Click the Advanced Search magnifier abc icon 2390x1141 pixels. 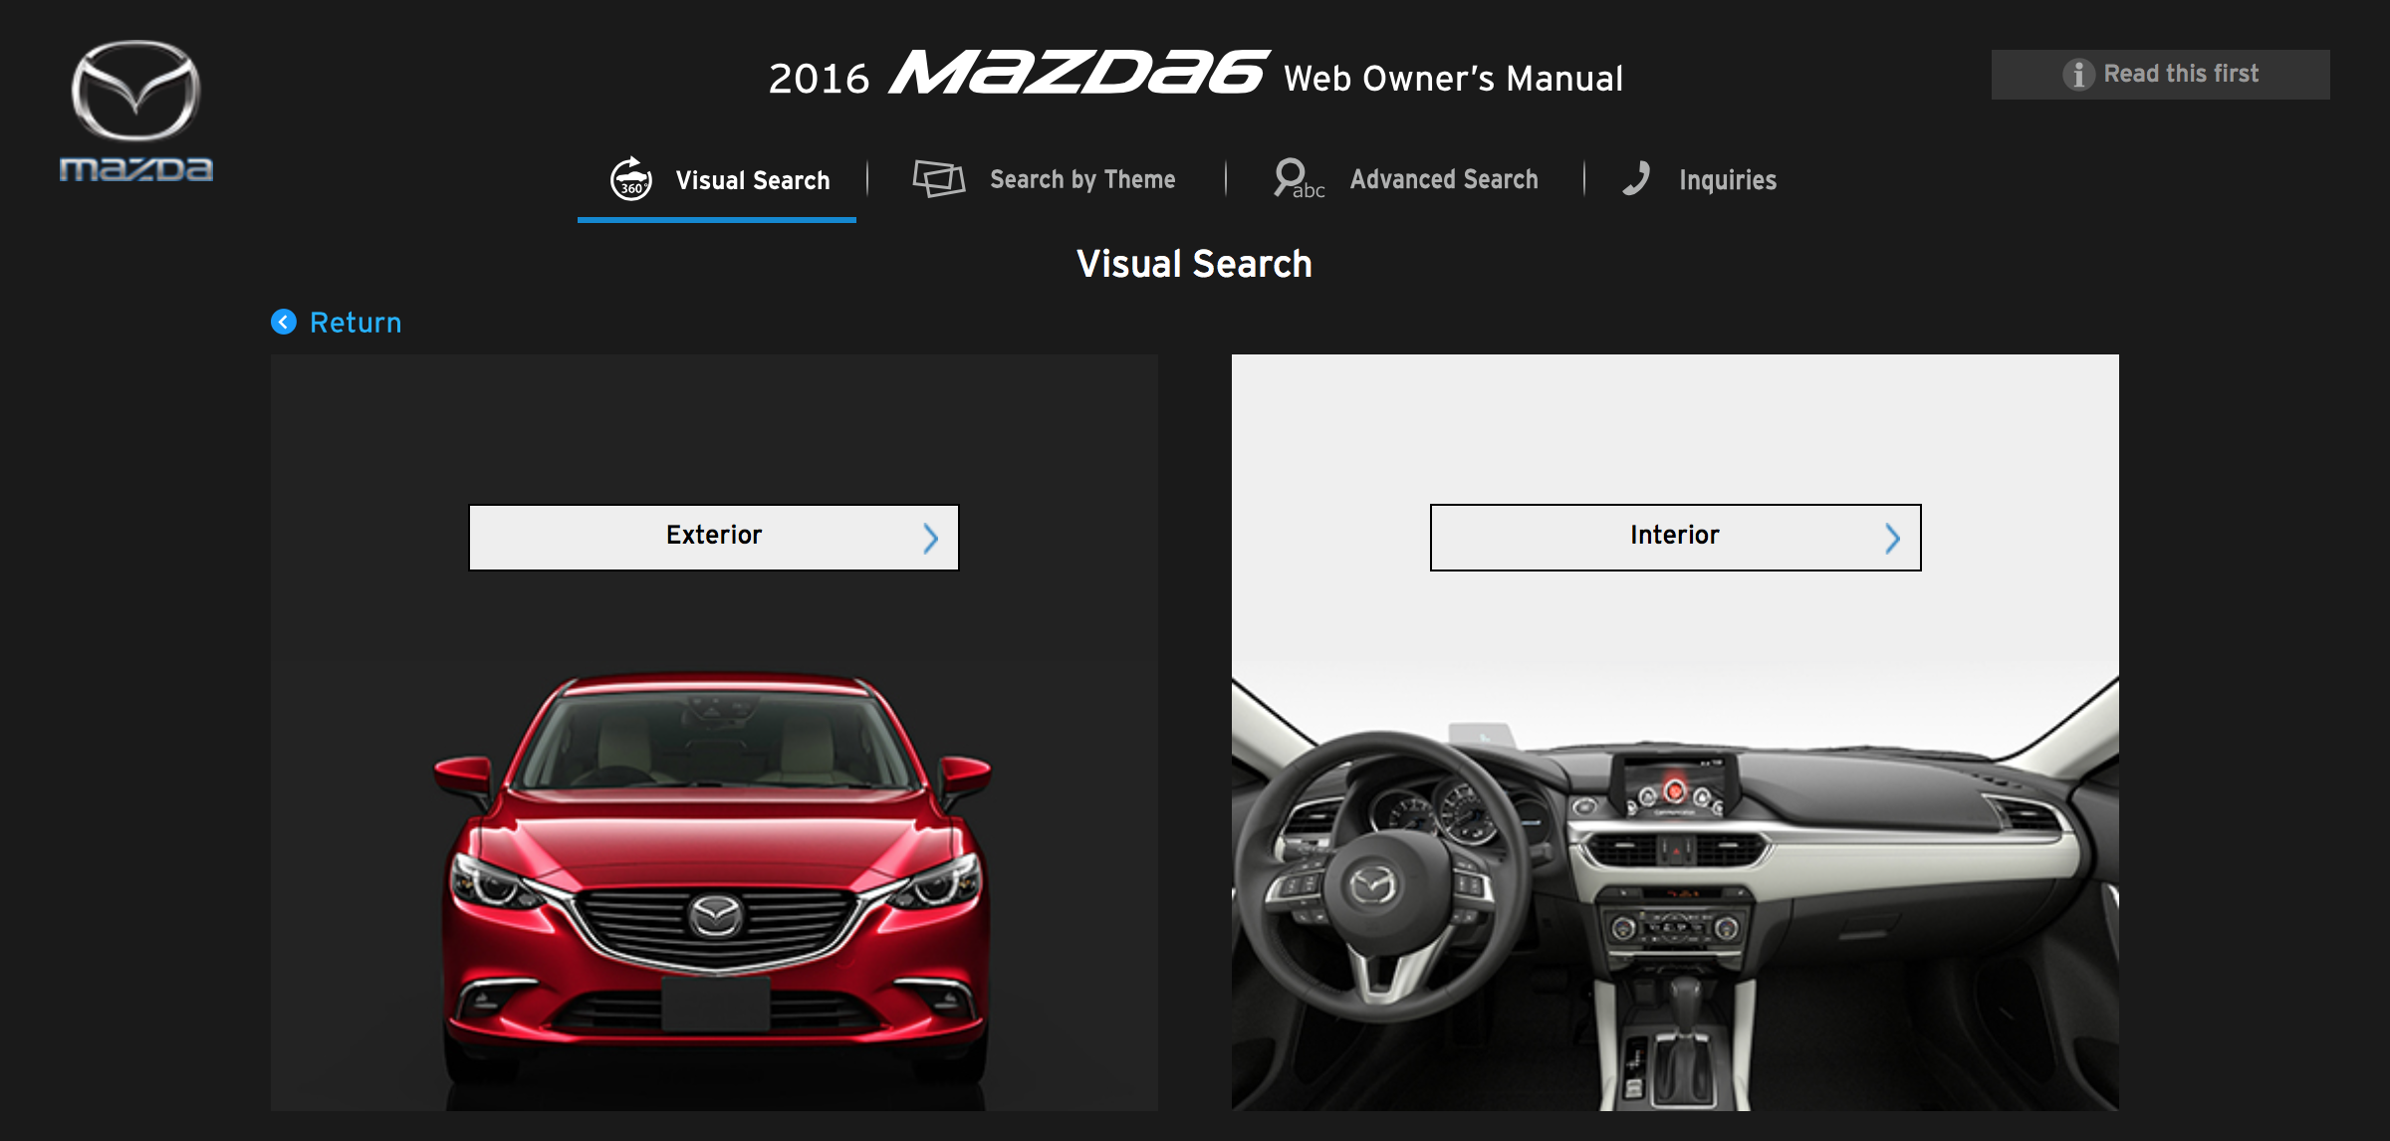coord(1298,179)
